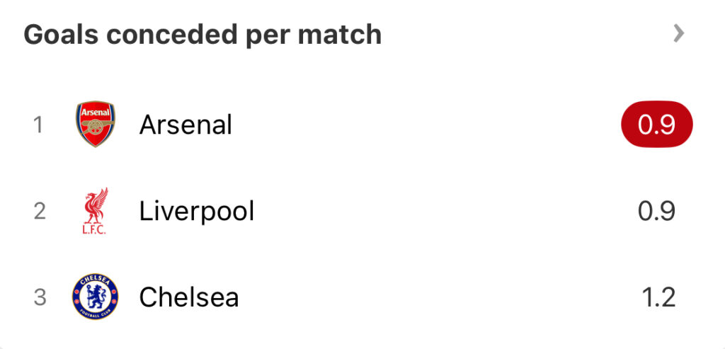Select the Liverpool team name
Screen dimensions: 725x349
click(197, 212)
